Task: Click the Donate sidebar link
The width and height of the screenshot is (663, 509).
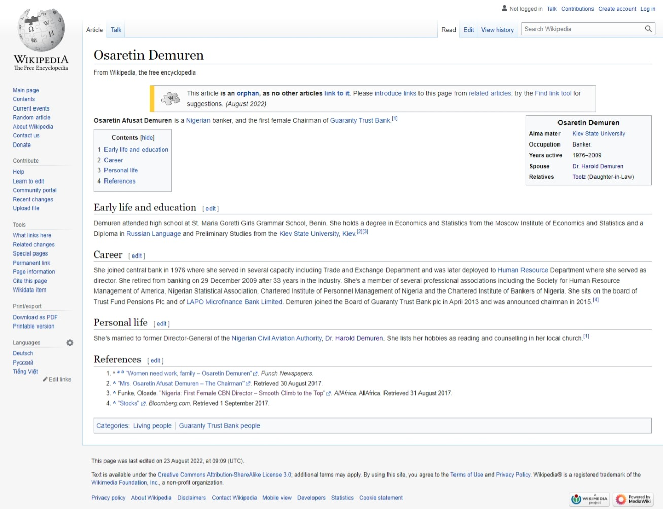Action: point(22,145)
